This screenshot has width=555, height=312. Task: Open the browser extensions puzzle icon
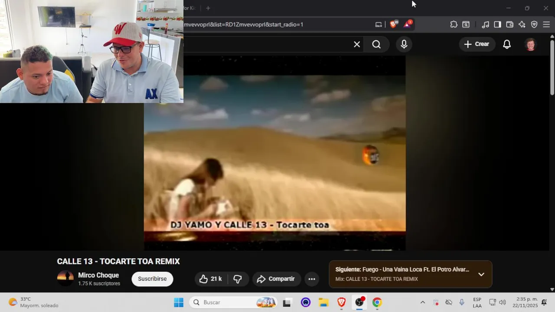[x=454, y=24]
